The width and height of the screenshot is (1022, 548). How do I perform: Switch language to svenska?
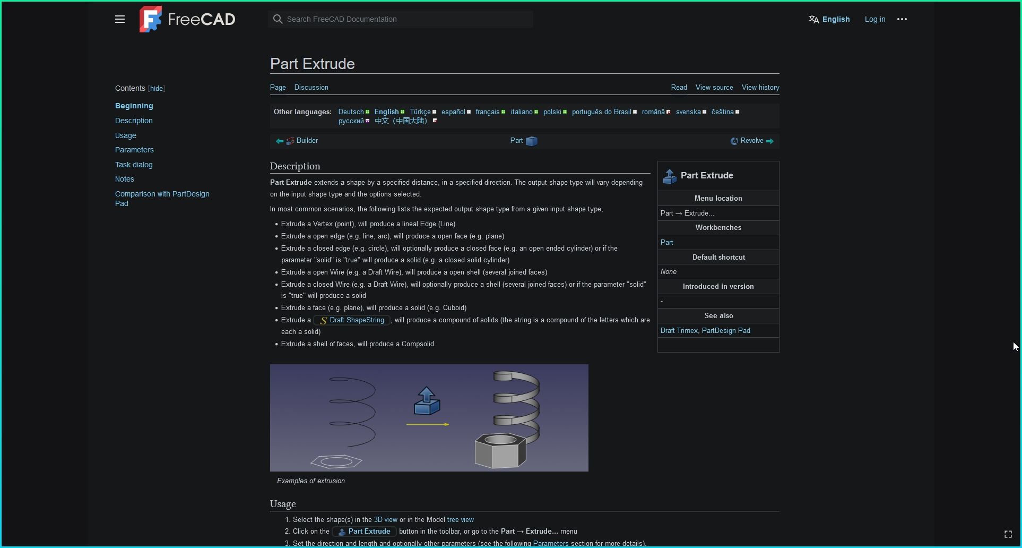[x=688, y=112]
